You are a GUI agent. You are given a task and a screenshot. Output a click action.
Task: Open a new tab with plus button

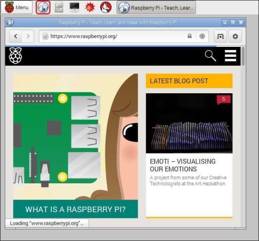[220, 36]
